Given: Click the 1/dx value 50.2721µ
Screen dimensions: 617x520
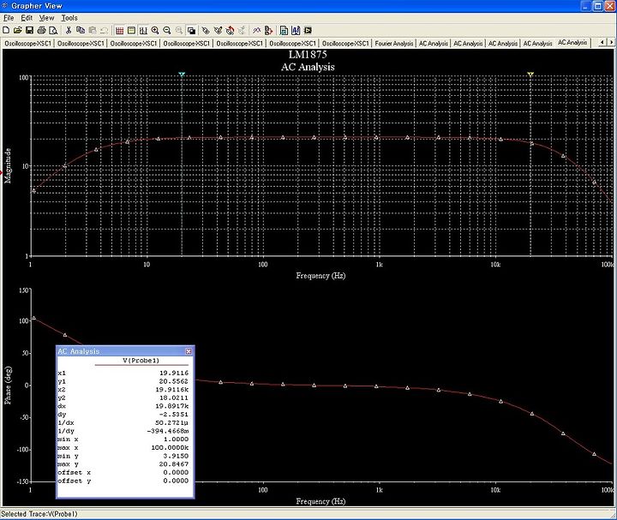Looking at the screenshot, I should [x=172, y=423].
